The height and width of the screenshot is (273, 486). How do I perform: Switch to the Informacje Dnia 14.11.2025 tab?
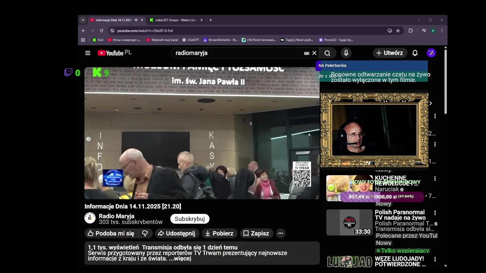click(x=113, y=20)
